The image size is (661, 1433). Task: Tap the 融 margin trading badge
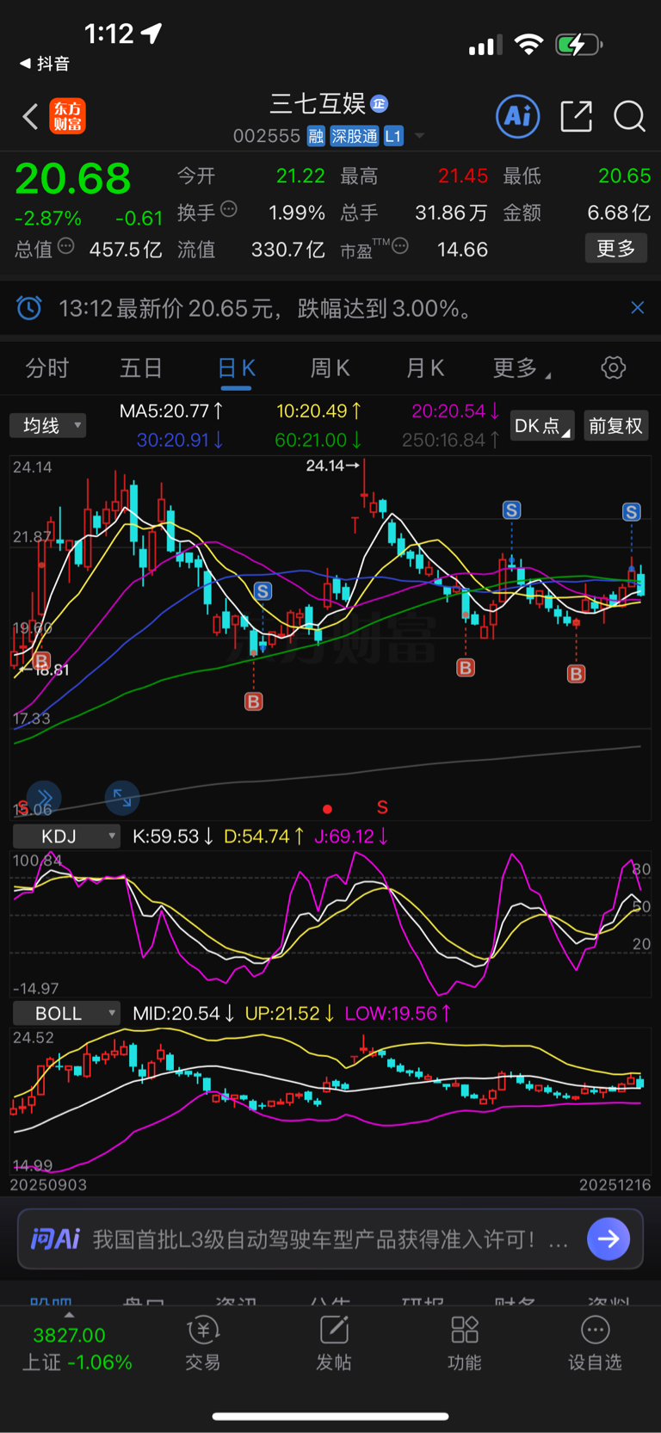click(x=316, y=136)
